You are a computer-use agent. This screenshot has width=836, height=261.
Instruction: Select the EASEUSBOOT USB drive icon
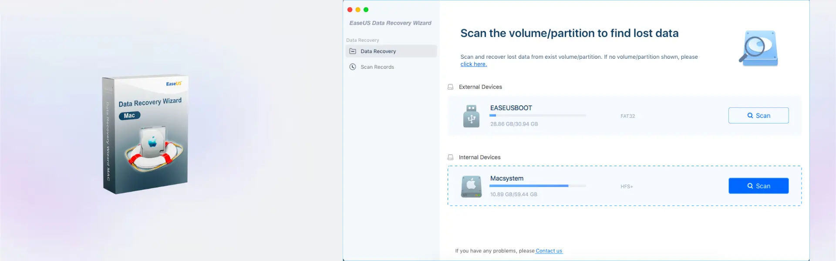pyautogui.click(x=471, y=116)
